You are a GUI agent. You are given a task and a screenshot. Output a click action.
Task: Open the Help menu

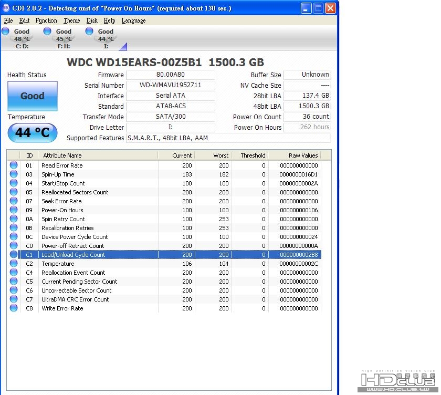[109, 20]
